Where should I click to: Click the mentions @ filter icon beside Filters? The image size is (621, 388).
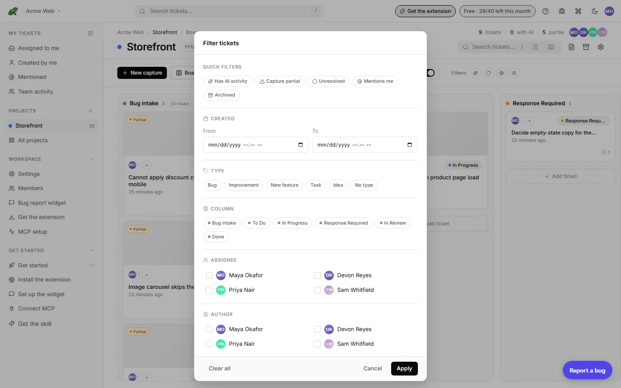click(501, 73)
